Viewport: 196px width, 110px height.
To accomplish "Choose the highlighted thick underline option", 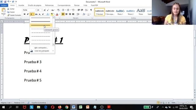I will pos(41,25).
